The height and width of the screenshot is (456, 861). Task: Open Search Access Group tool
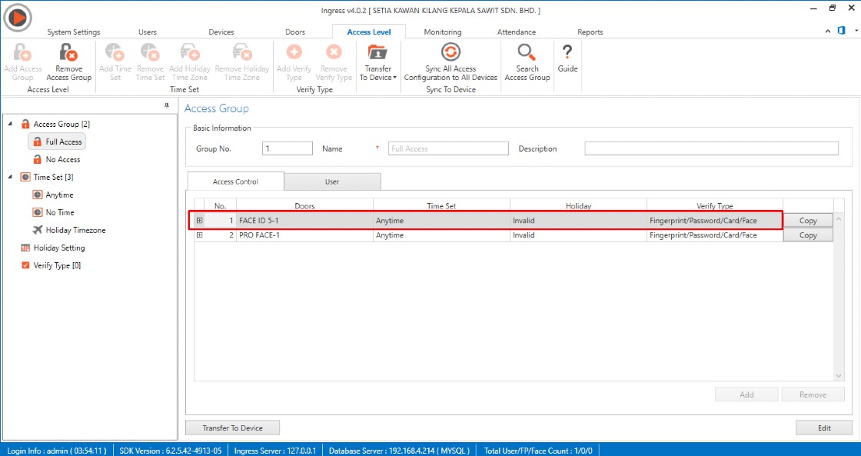[x=527, y=62]
